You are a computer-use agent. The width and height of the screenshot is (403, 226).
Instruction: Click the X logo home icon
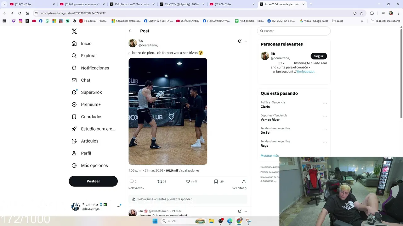tap(74, 31)
